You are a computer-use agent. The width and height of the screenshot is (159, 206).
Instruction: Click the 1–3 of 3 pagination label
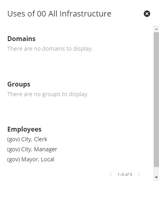click(x=125, y=175)
